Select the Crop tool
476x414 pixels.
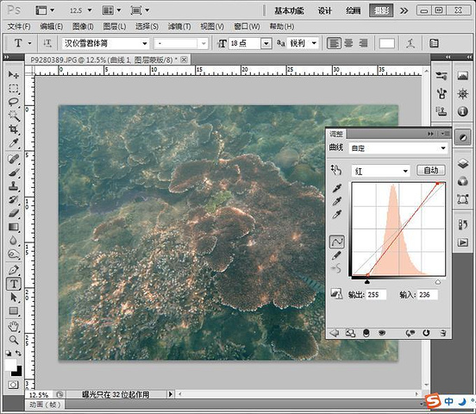[13, 129]
